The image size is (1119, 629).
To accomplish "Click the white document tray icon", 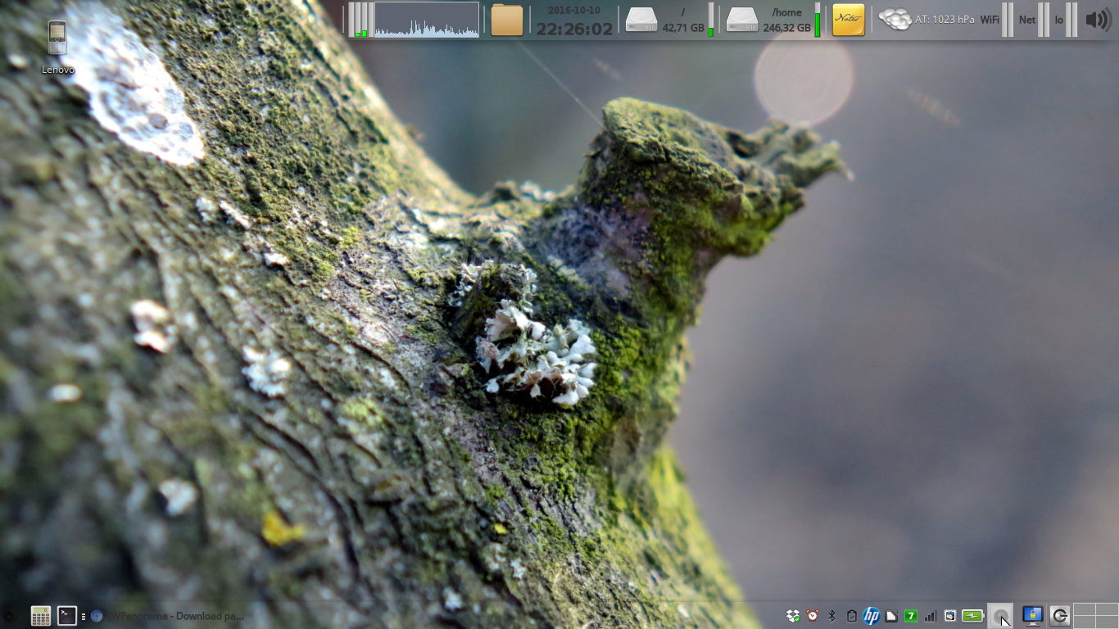I will [891, 616].
